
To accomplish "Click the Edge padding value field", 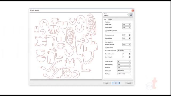I will pyautogui.click(x=126, y=38).
